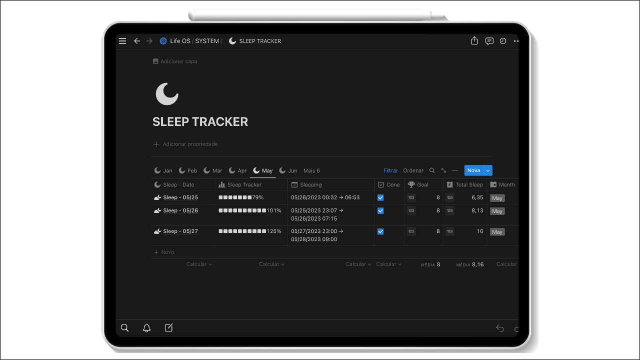Open Calcular under Month column
The width and height of the screenshot is (640, 360).
(x=506, y=264)
